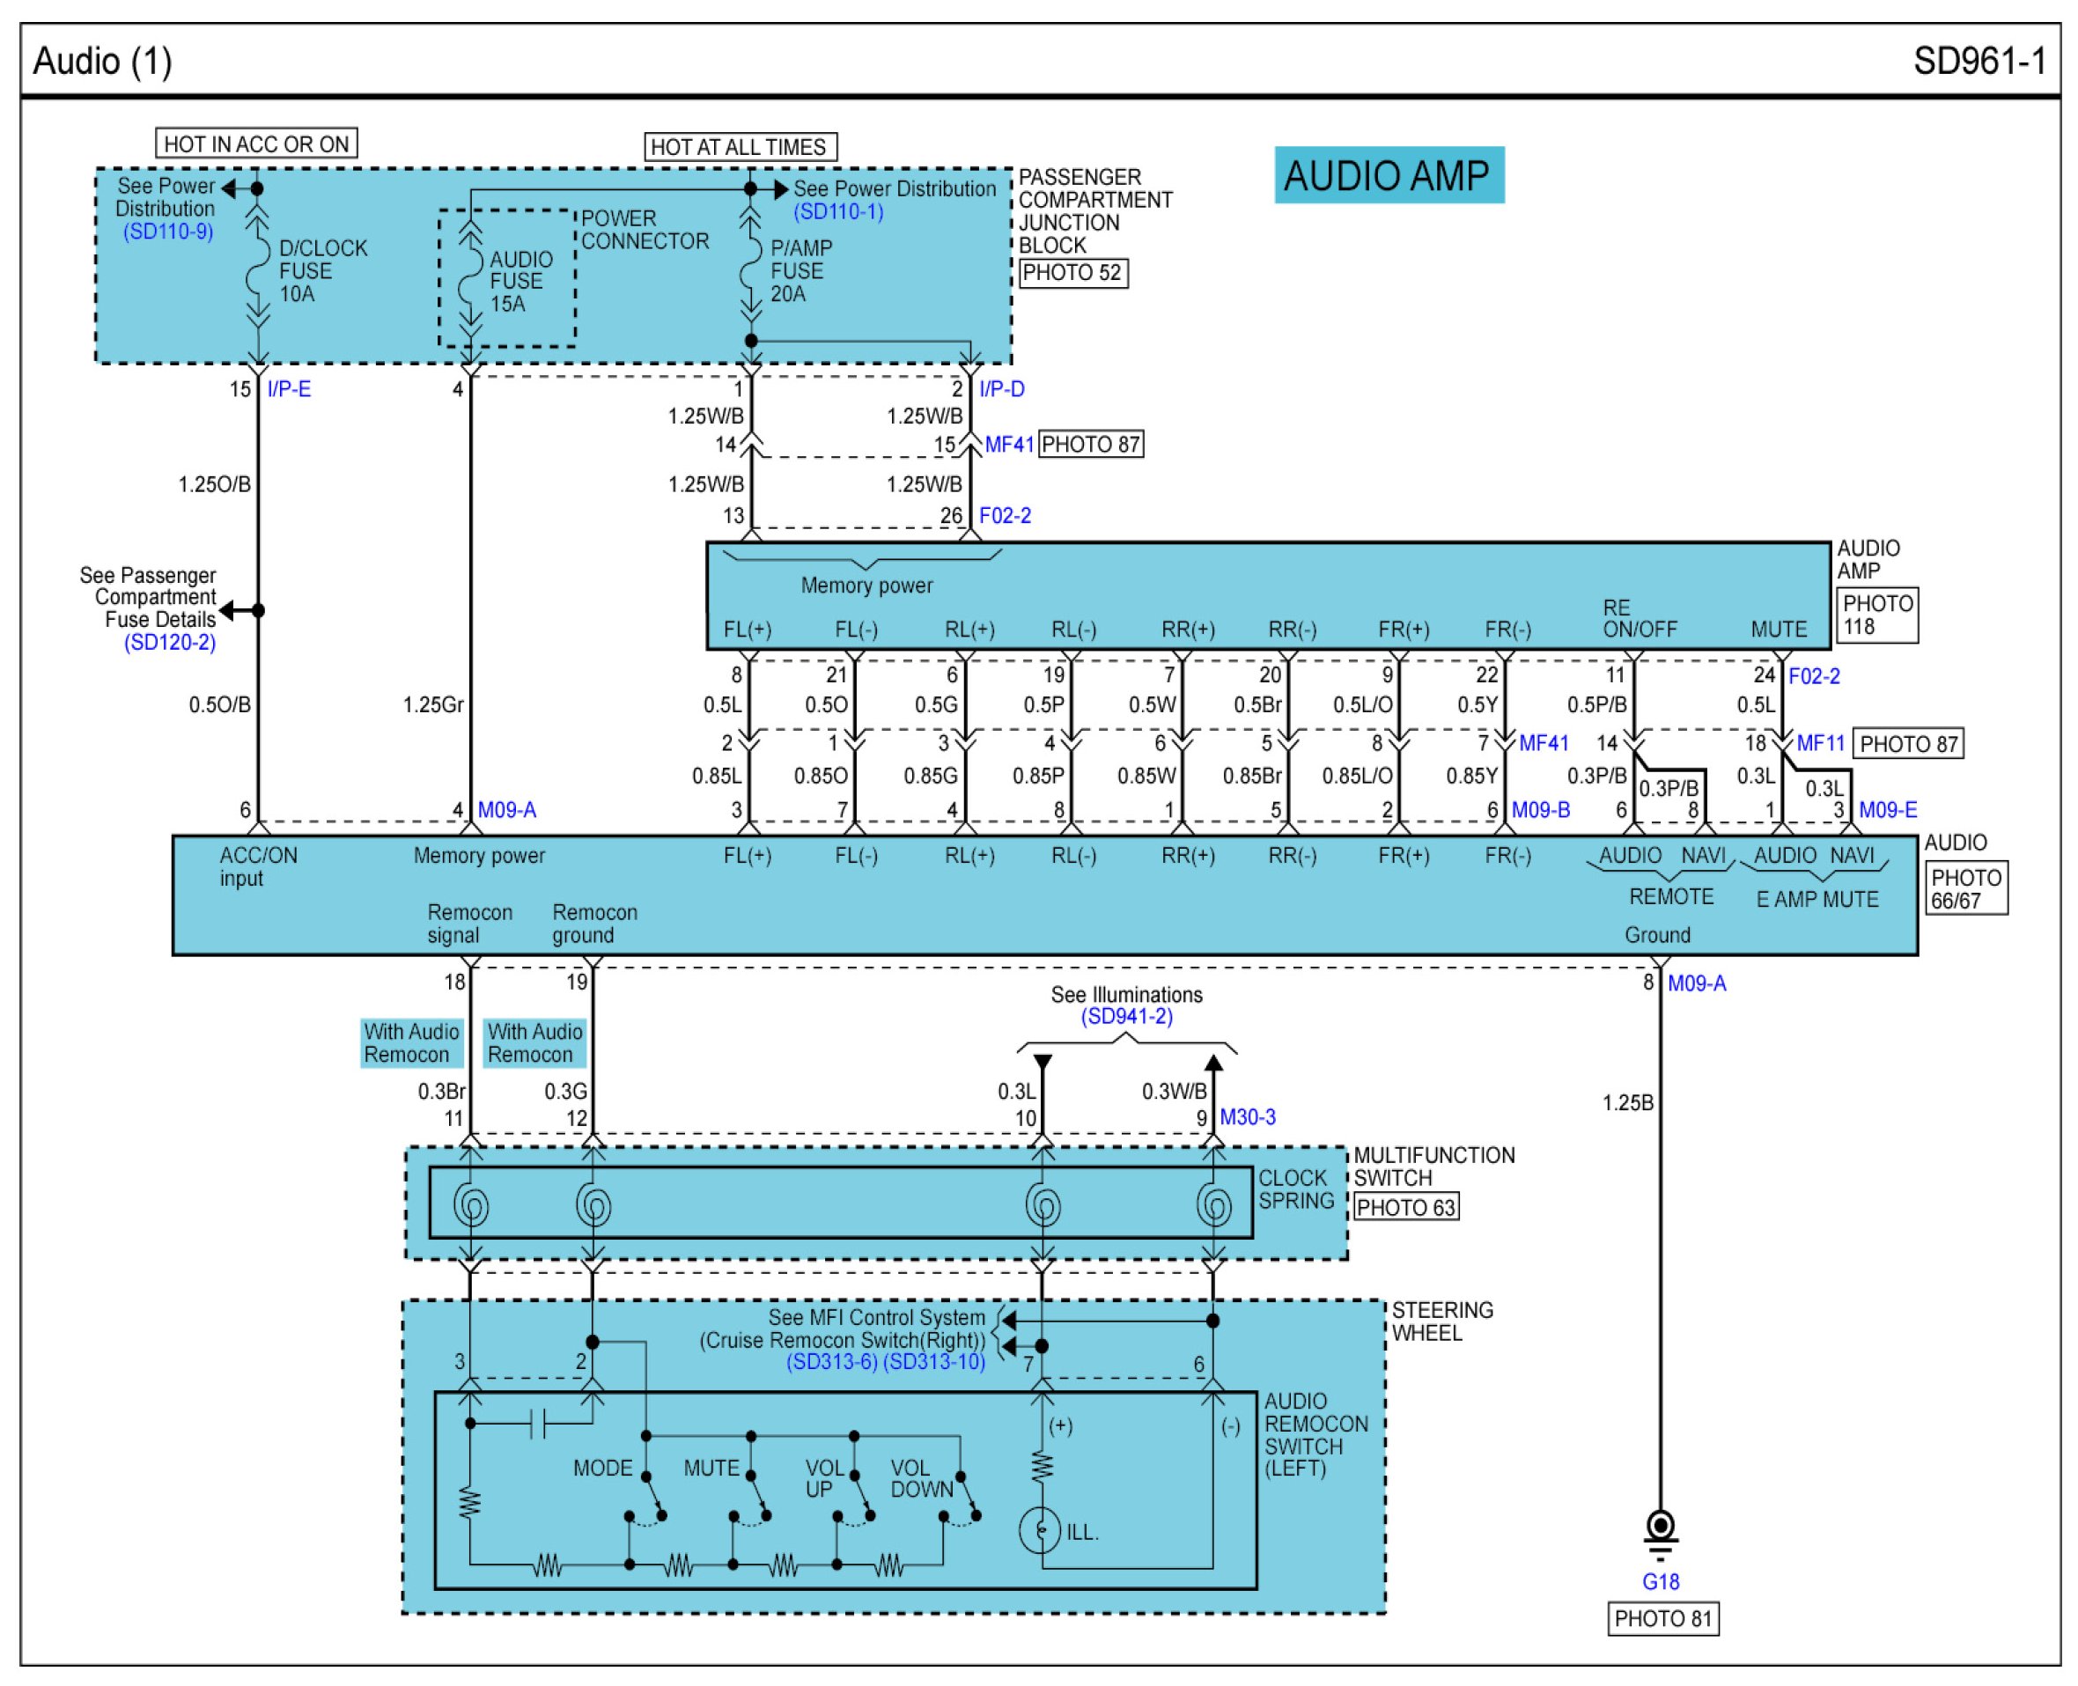Open the SD110-1 reference link
Screen dimensions: 2078x1686
click(838, 211)
